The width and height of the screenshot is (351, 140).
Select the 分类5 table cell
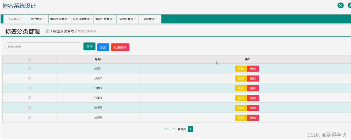coord(98,108)
